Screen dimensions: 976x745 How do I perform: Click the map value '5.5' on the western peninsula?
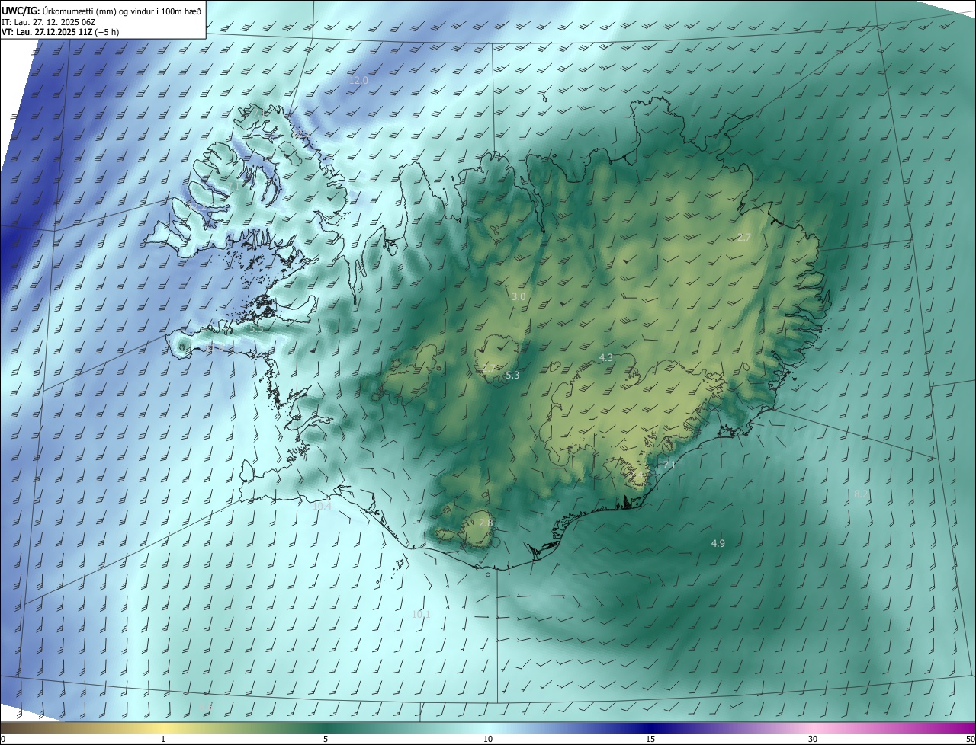[x=256, y=329]
